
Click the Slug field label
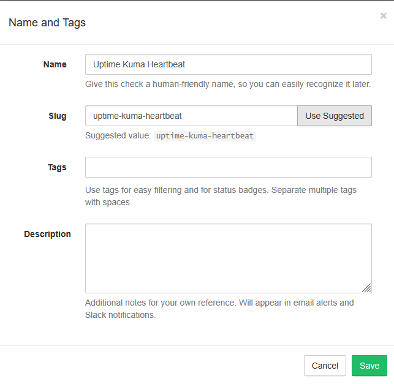[x=57, y=116]
